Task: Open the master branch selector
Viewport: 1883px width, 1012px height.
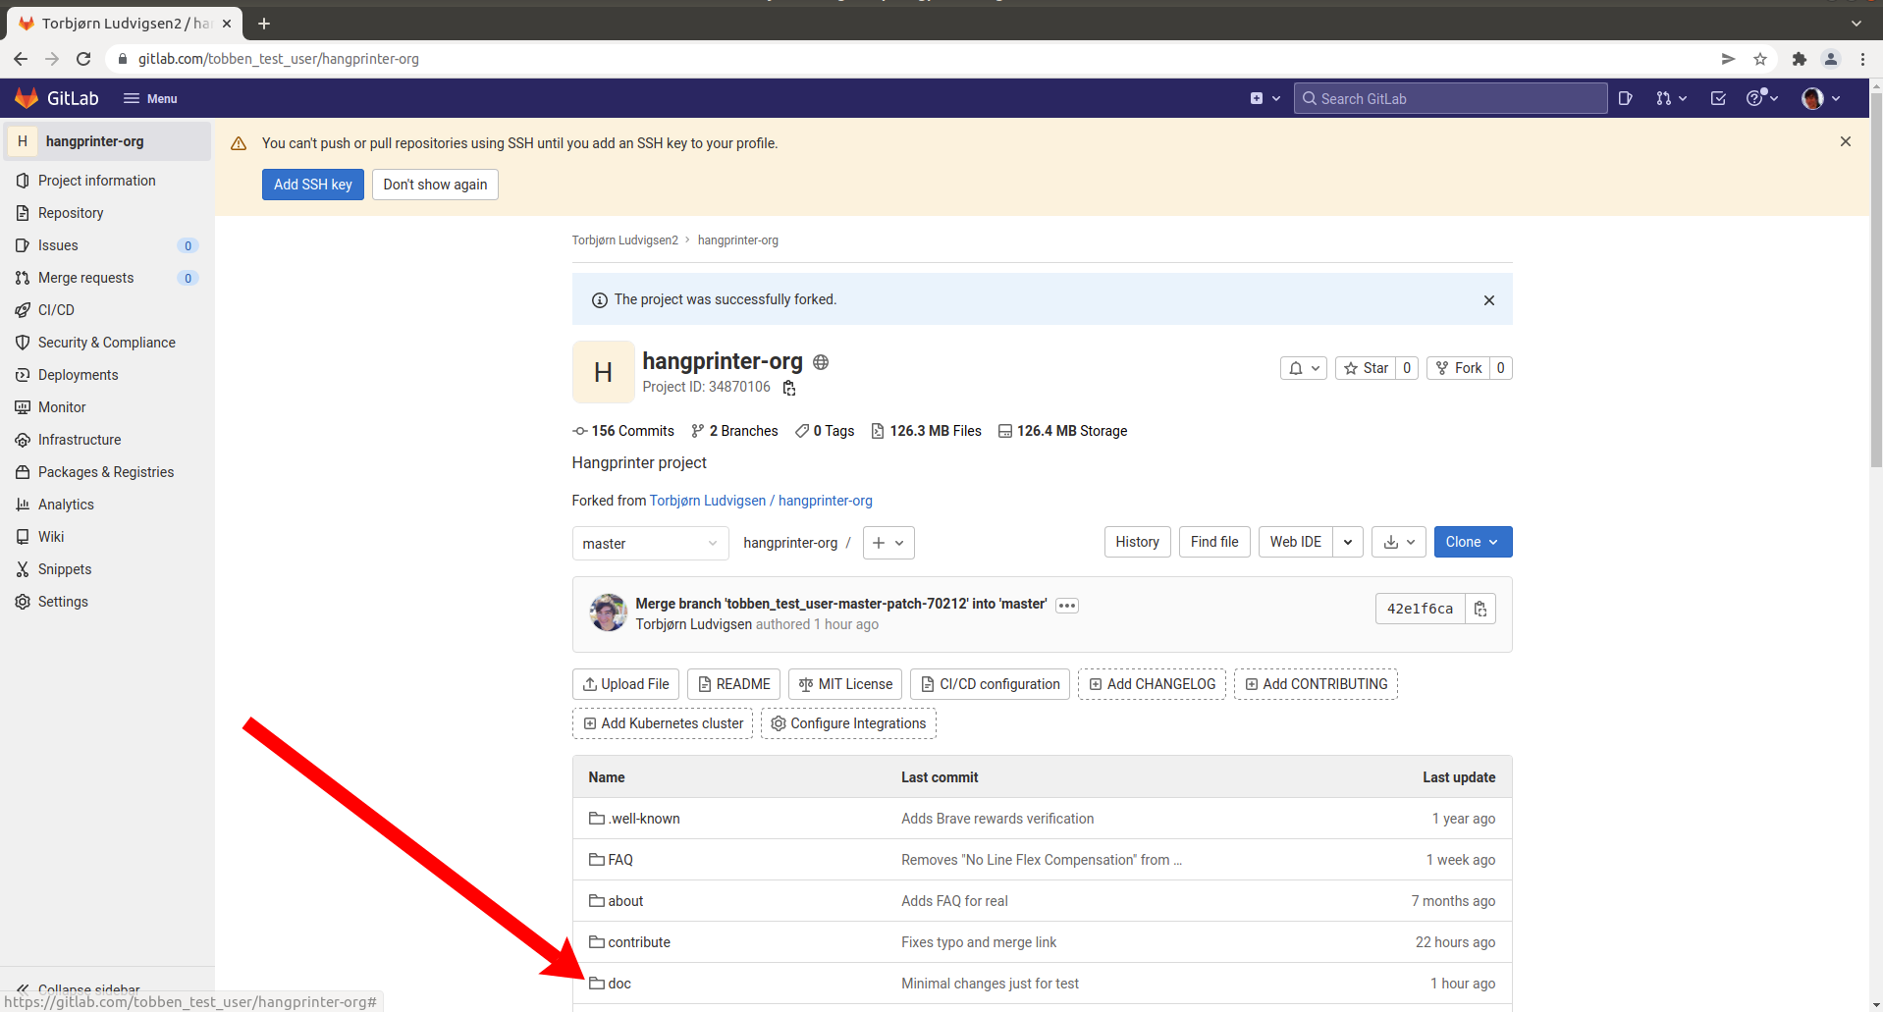Action: click(x=649, y=544)
